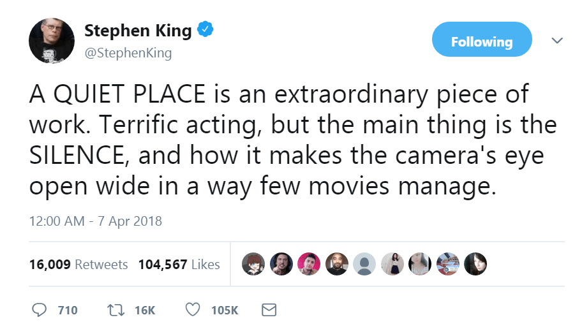Open the 12:00 AM - 7 Apr 2018 timestamp
The width and height of the screenshot is (575, 329).
(96, 221)
